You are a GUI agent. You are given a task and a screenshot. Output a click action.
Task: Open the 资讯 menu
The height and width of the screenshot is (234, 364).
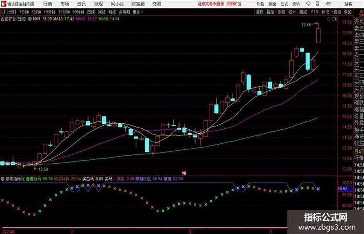(82, 4)
